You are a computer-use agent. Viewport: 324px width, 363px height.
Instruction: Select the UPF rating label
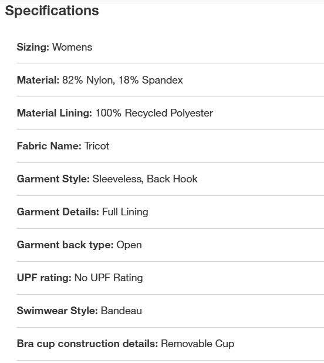click(44, 278)
